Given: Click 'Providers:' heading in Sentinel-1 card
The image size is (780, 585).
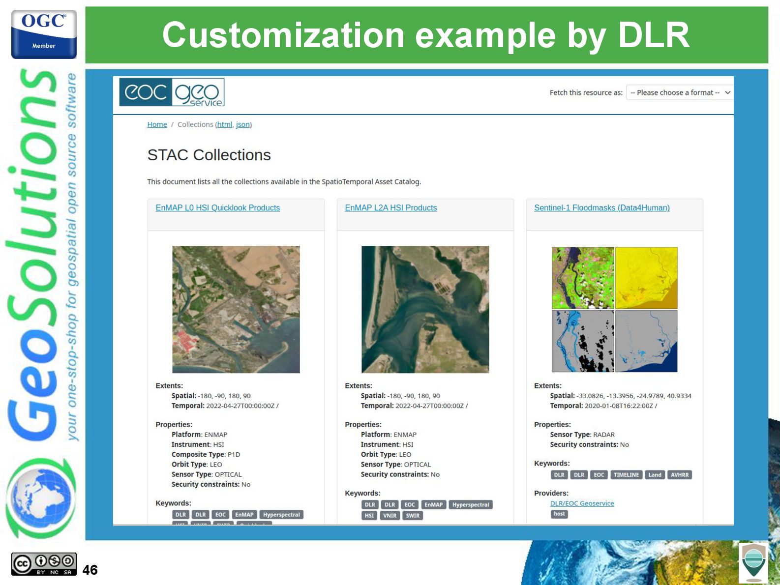Looking at the screenshot, I should point(551,493).
